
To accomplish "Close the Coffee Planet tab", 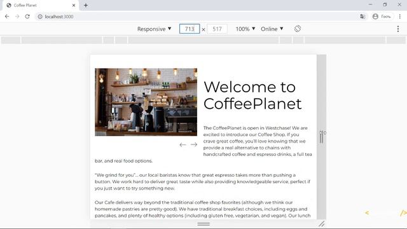I will point(74,5).
